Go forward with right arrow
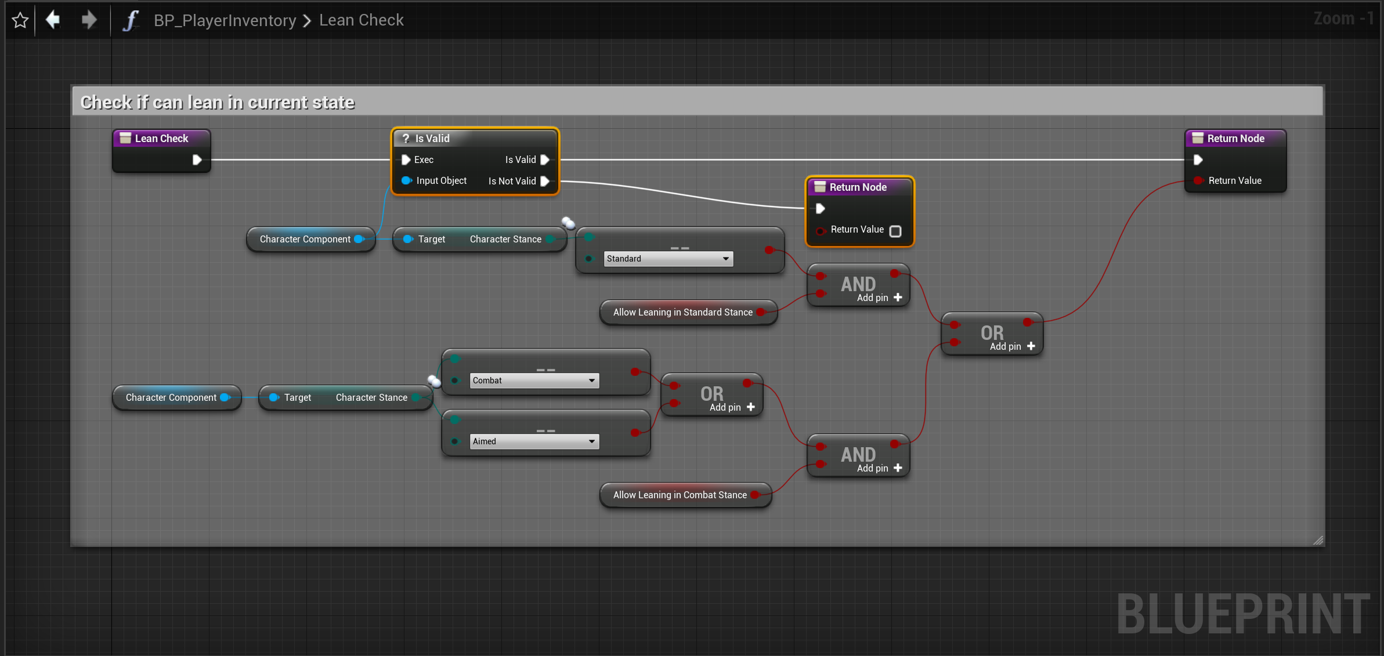Image resolution: width=1384 pixels, height=656 pixels. 89,20
